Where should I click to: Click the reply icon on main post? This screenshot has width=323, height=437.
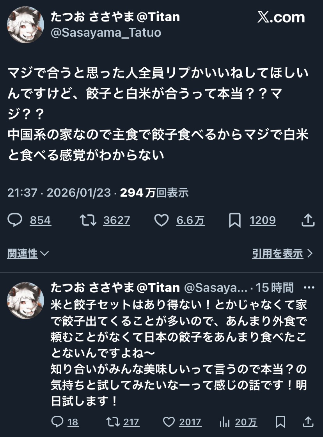(x=15, y=220)
